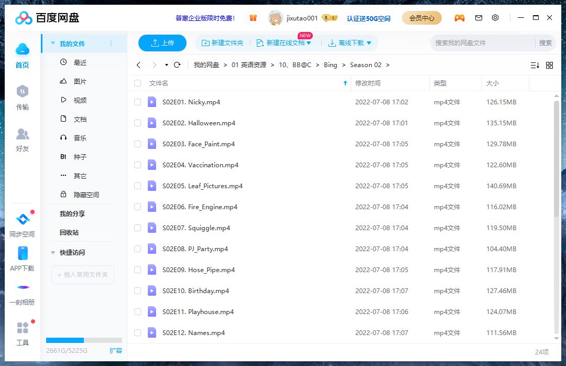Toggle the select-all checkbox in header

point(137,83)
